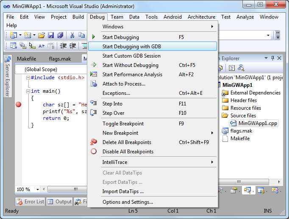Click the editor horizontal scrollbar thumb
289x219 pixels.
click(67, 189)
